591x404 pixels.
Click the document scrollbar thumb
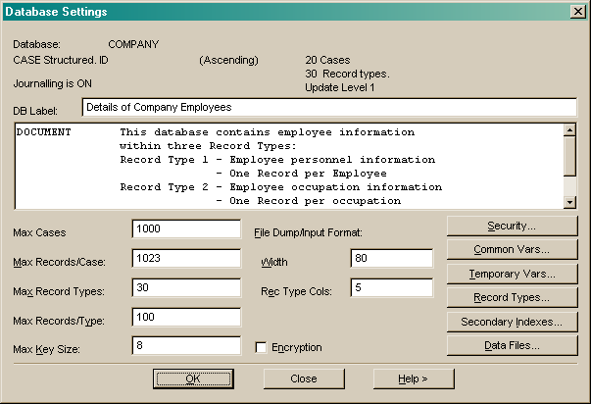pyautogui.click(x=569, y=156)
